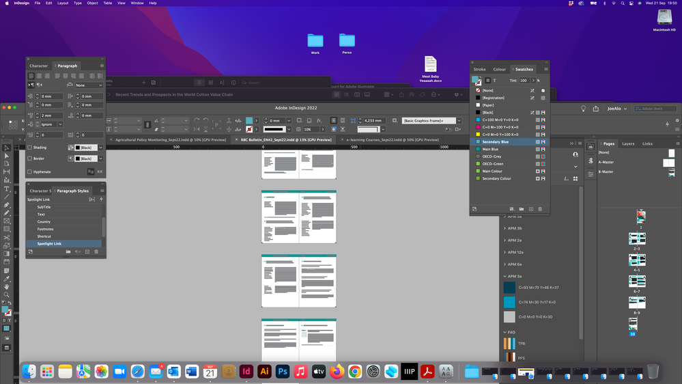
Task: Select the Gradient Swatch tool
Action: [7, 253]
